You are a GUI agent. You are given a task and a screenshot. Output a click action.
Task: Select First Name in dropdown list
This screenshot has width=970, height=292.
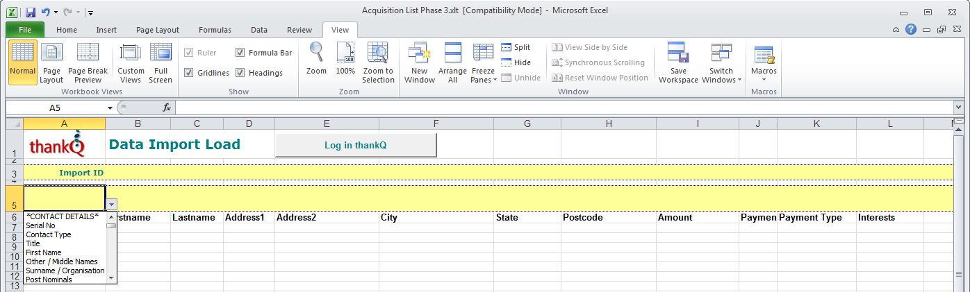[x=65, y=252]
